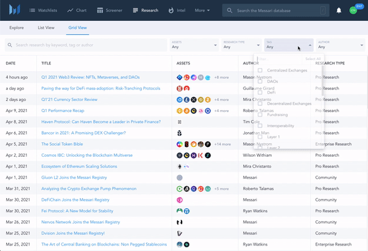Click first asset icon in Exchange Pump row
The height and width of the screenshot is (251, 368).
coord(180,189)
